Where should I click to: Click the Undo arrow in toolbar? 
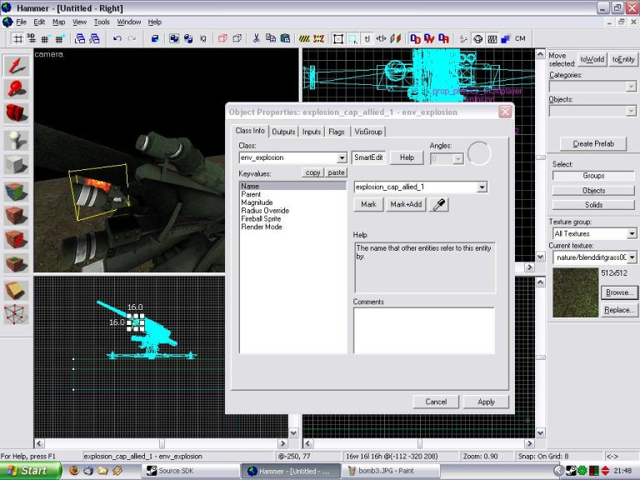[x=117, y=39]
